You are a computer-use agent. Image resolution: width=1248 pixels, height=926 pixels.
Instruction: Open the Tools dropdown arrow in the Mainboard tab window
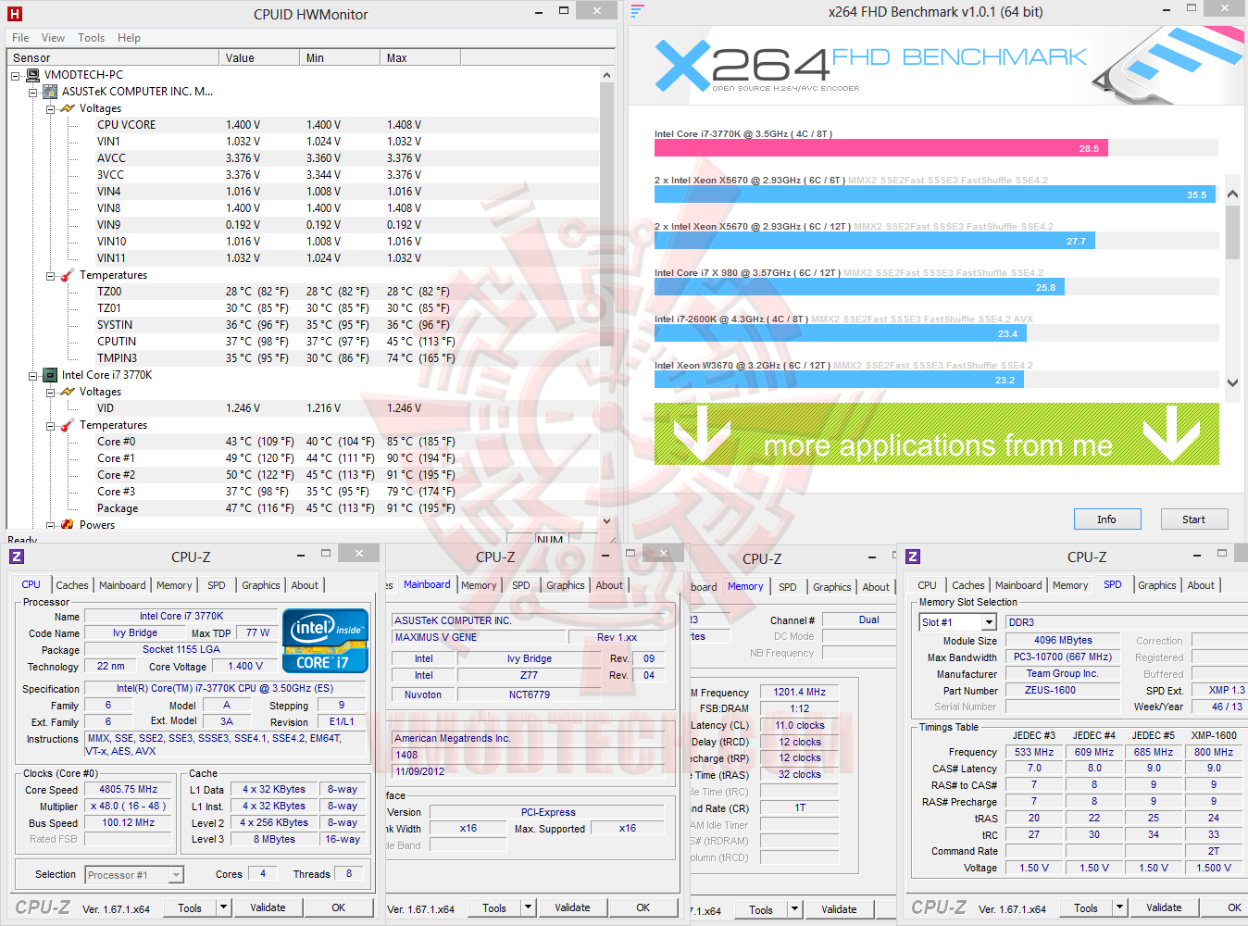(x=528, y=907)
